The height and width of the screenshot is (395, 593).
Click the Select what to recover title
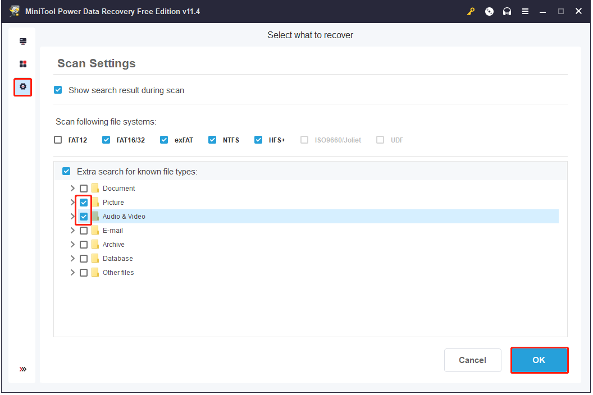[x=310, y=35]
